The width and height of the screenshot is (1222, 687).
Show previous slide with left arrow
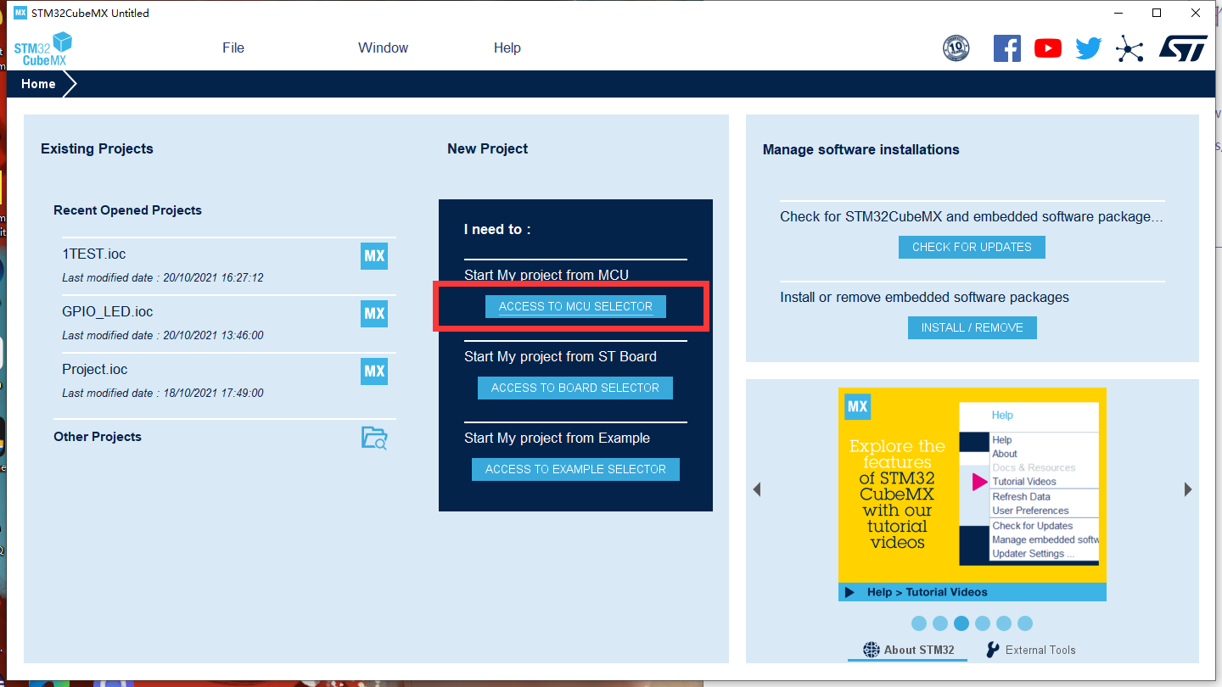(x=757, y=489)
